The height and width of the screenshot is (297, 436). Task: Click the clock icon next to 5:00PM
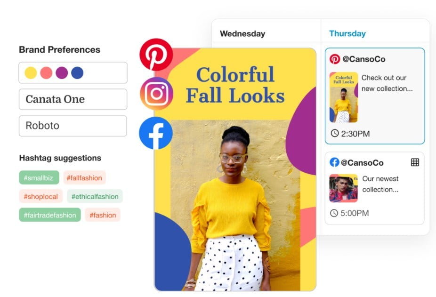point(334,213)
